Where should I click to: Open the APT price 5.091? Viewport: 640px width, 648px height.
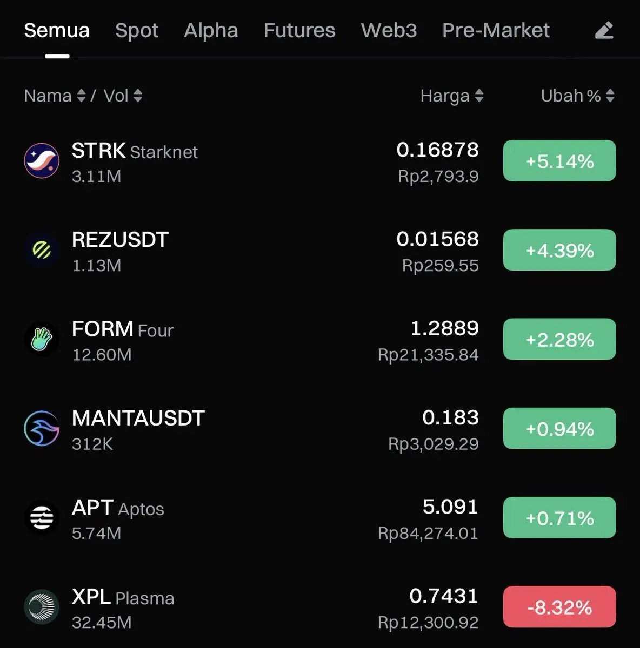pyautogui.click(x=450, y=507)
